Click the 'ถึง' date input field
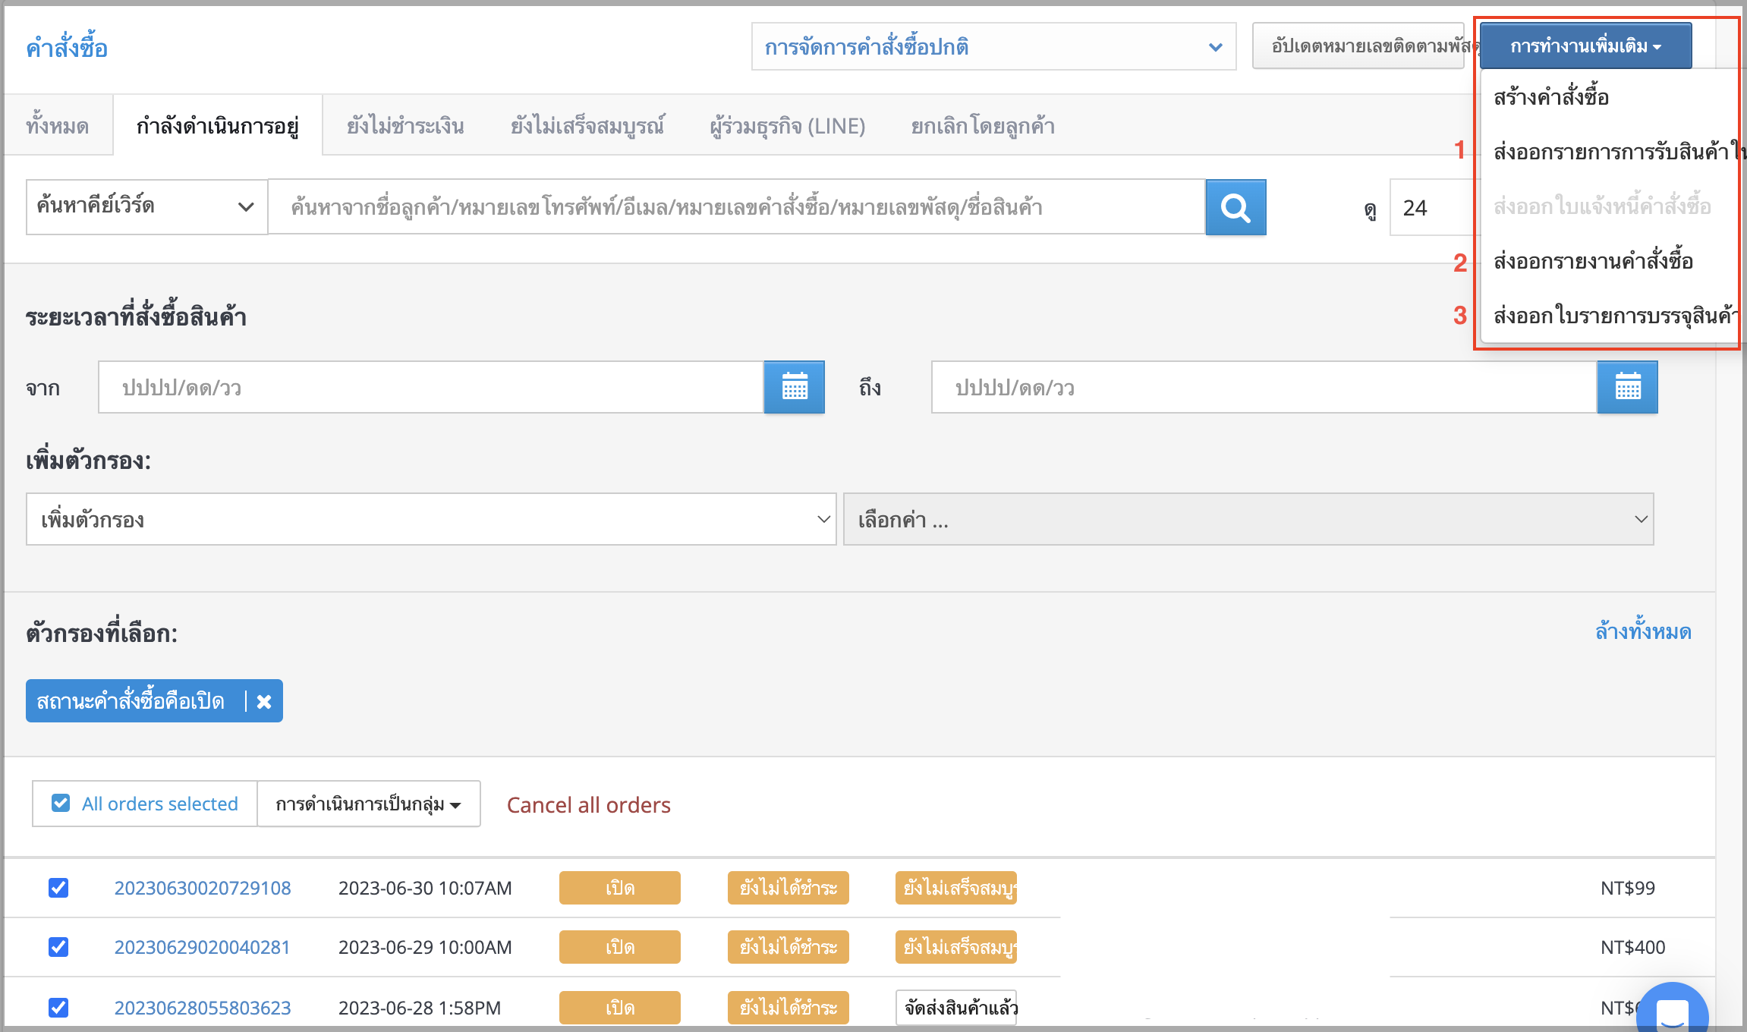Screen dimensions: 1747x1032 (x=1264, y=387)
